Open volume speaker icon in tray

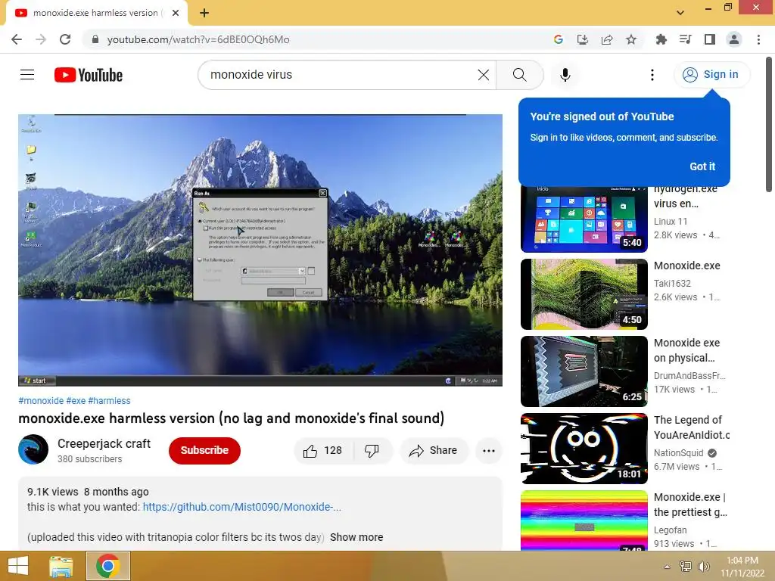click(703, 567)
